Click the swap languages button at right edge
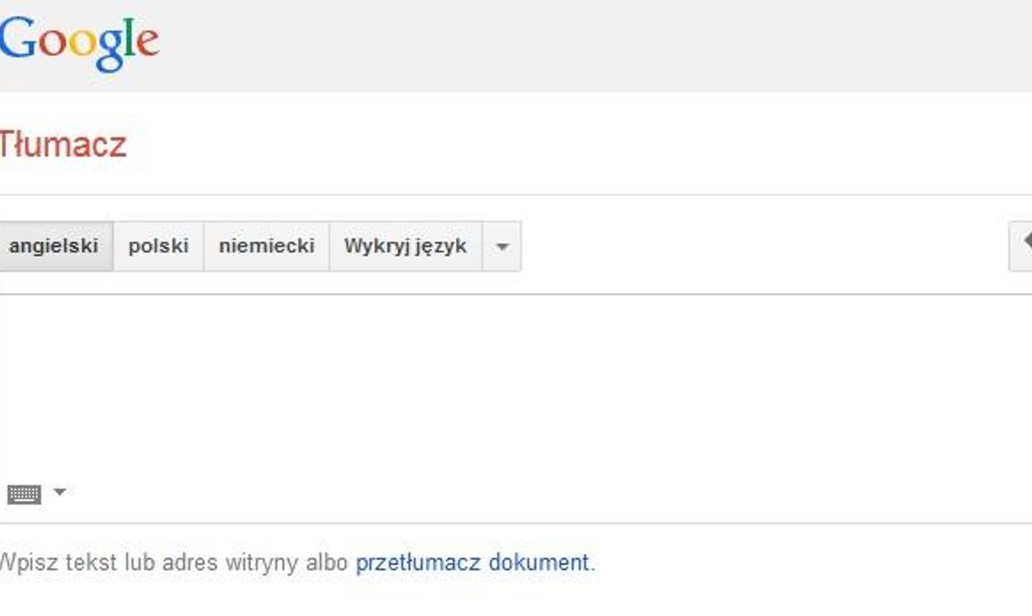 pyautogui.click(x=1021, y=246)
